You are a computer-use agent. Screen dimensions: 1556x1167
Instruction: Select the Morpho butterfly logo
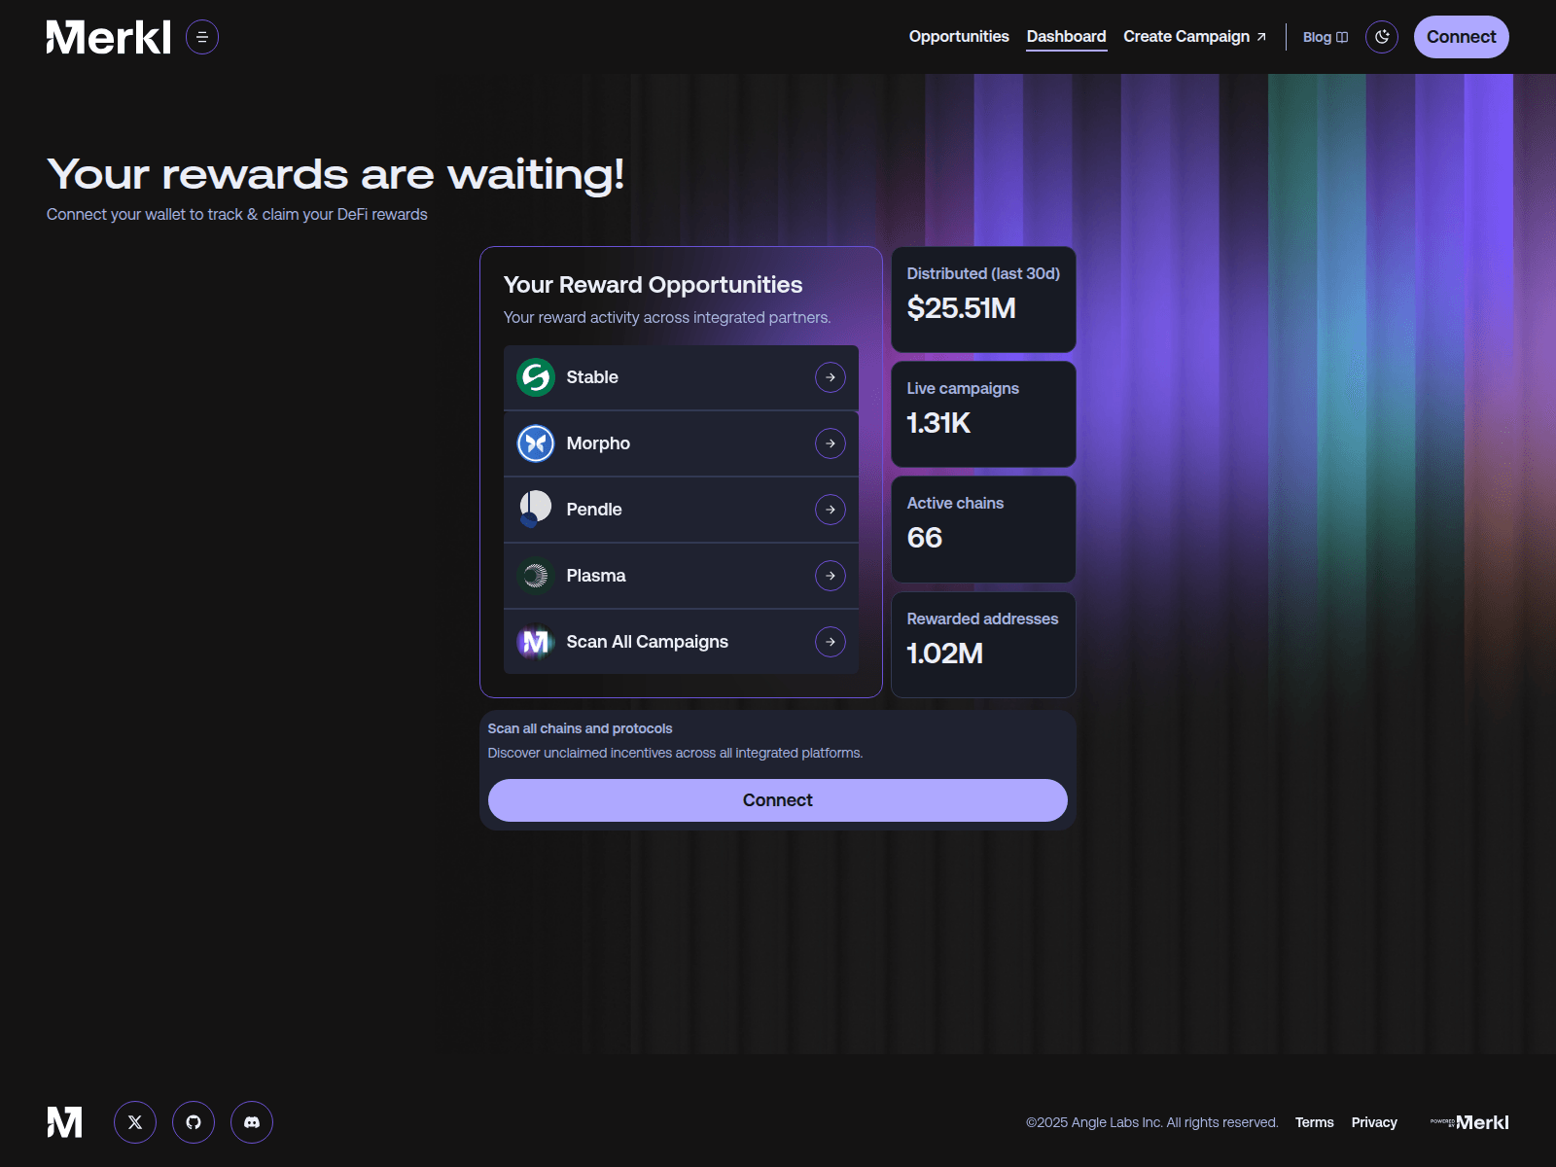pos(534,442)
